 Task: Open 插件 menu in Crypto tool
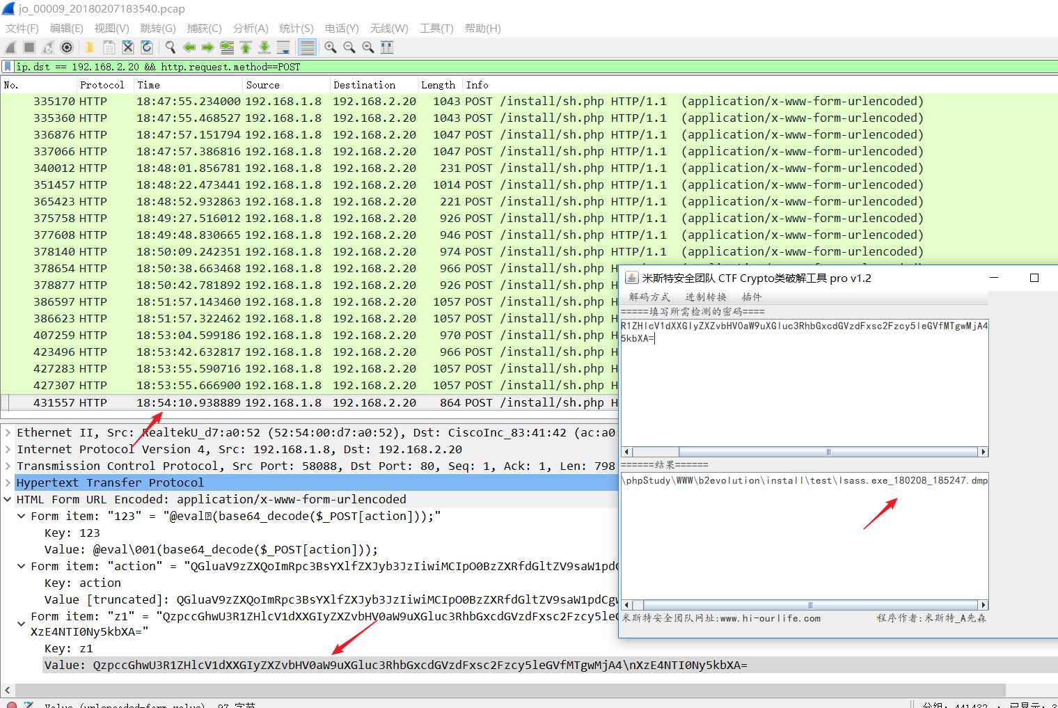[x=751, y=297]
